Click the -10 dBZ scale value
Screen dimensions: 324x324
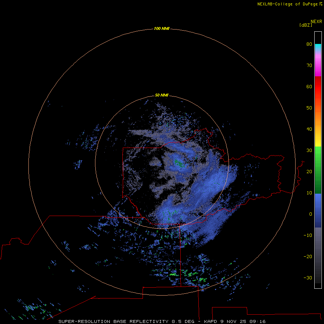coord(308,235)
